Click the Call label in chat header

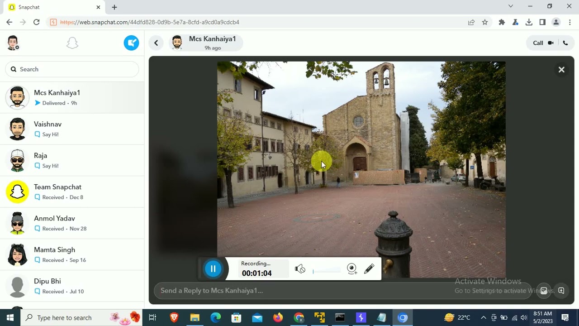tap(538, 43)
